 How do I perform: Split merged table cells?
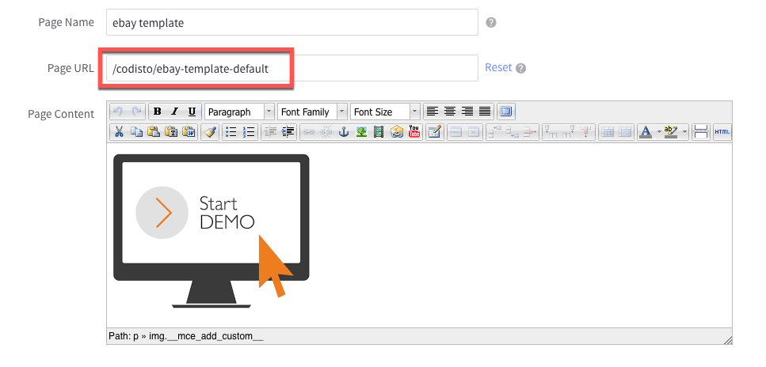608,132
